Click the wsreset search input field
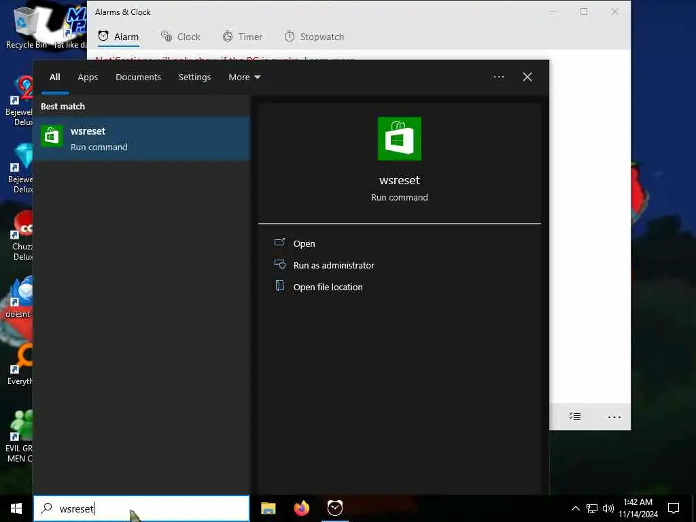Screen dimensions: 696x522 [141, 508]
